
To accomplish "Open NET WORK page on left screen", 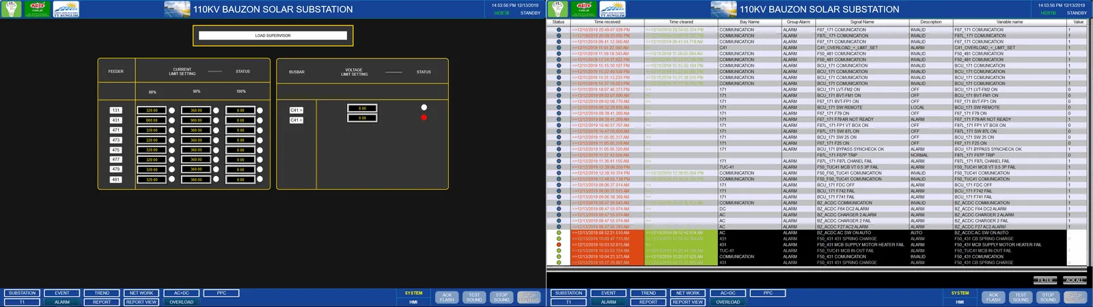I will (141, 293).
